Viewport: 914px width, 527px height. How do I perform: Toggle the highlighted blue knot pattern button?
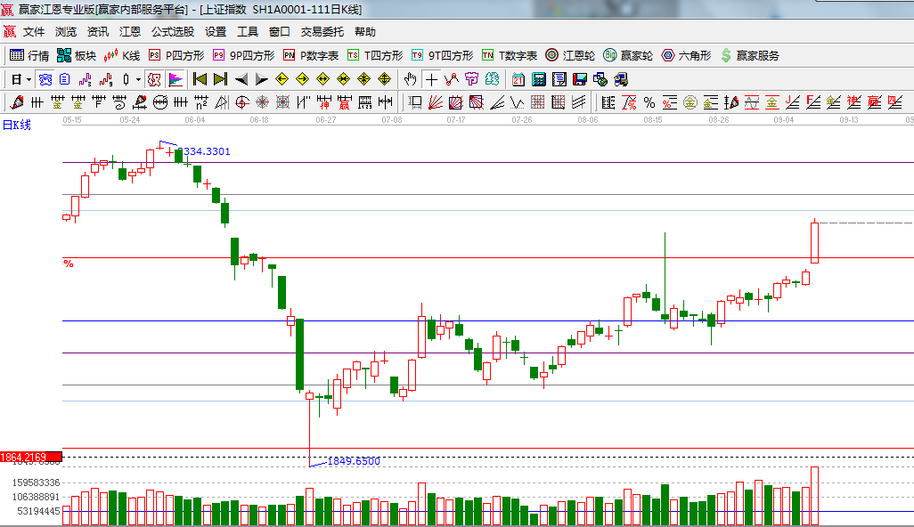tap(45, 79)
